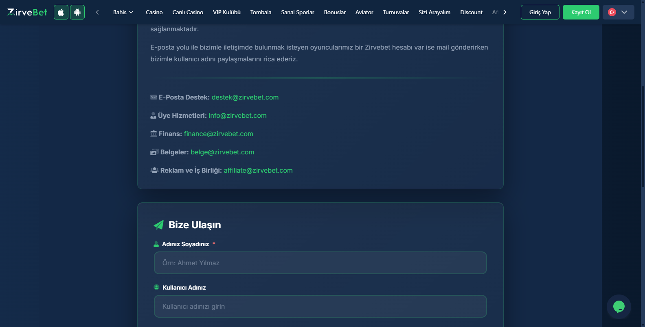This screenshot has width=645, height=327.
Task: Click the paper plane icon beside Bize Ulaşın
Action: pos(159,225)
